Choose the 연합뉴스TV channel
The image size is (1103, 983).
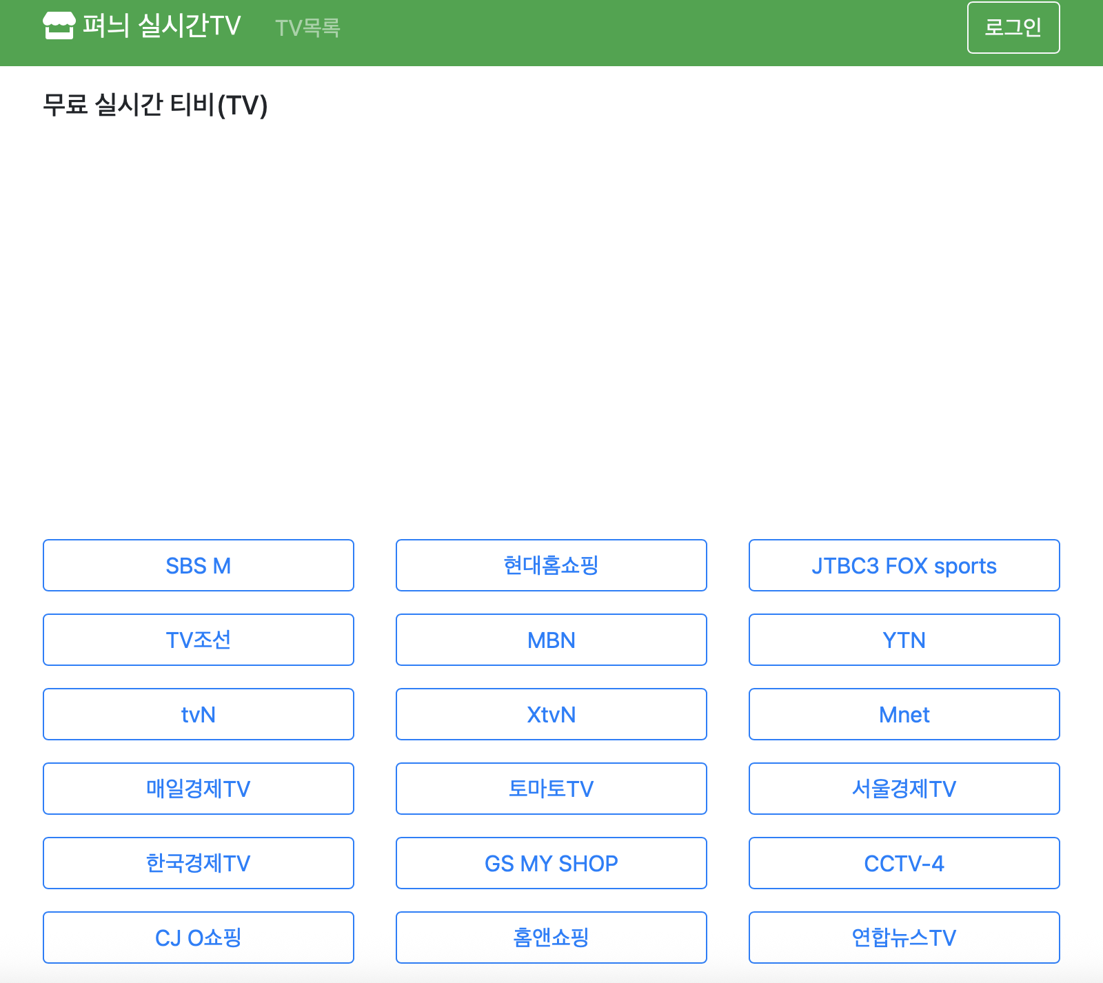[x=904, y=938]
